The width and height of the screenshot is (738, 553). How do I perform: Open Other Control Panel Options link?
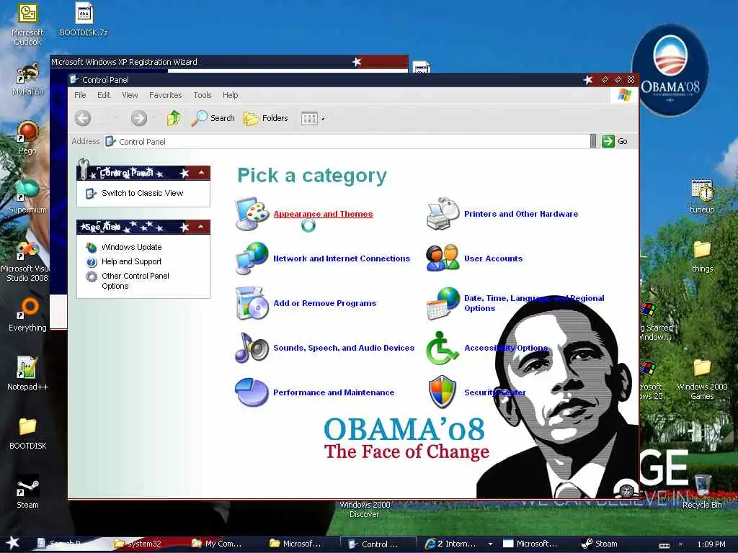(135, 281)
